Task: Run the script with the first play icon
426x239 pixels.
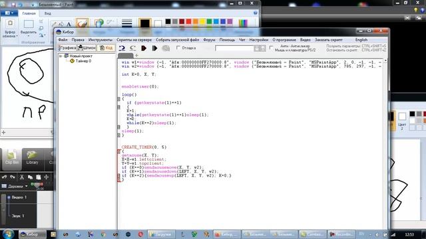Action: click(144, 48)
